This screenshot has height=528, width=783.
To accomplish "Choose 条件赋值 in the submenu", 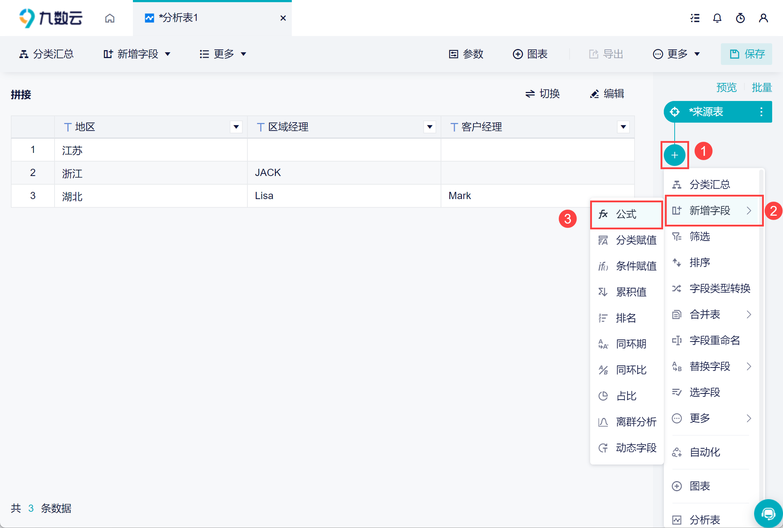I will pyautogui.click(x=636, y=266).
